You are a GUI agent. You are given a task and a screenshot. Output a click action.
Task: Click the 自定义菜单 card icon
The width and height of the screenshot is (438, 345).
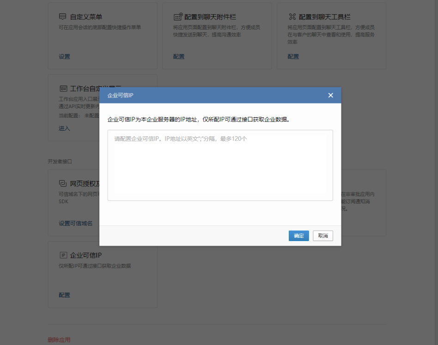click(63, 17)
